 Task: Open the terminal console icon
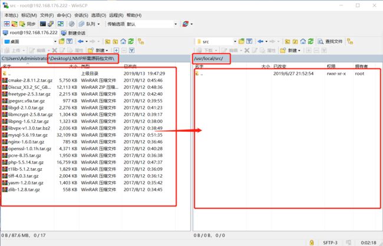click(x=43, y=24)
